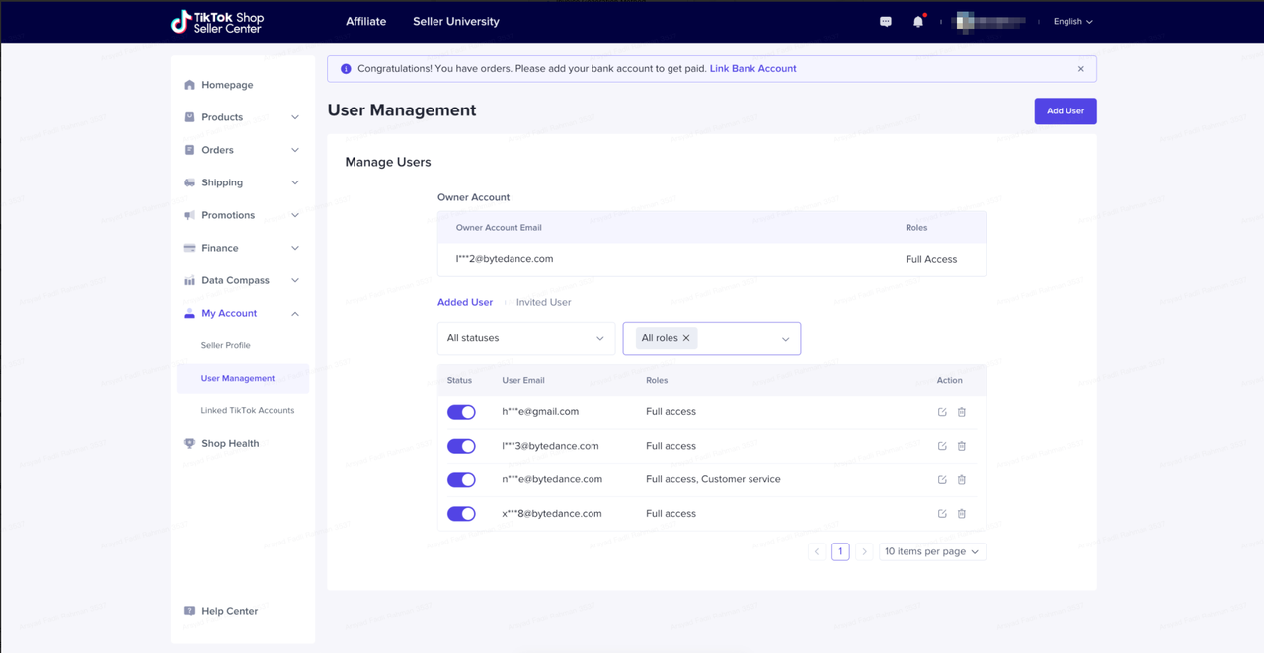
Task: Open the All statuses dropdown
Action: 525,338
